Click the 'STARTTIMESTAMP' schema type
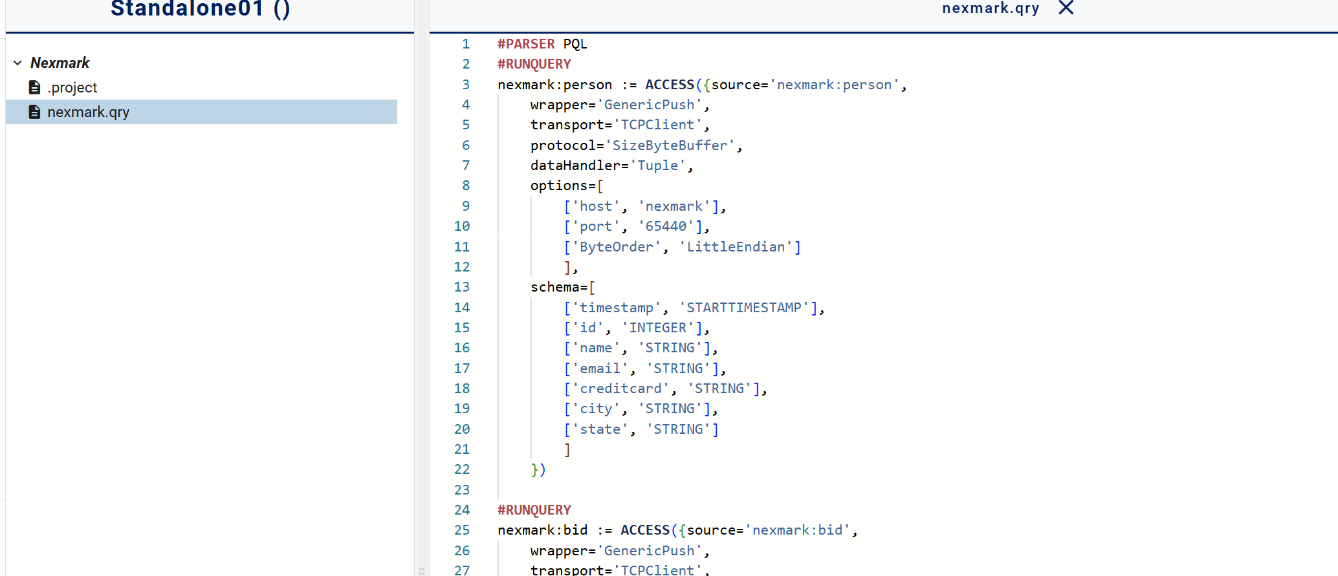This screenshot has width=1338, height=576. [x=743, y=308]
